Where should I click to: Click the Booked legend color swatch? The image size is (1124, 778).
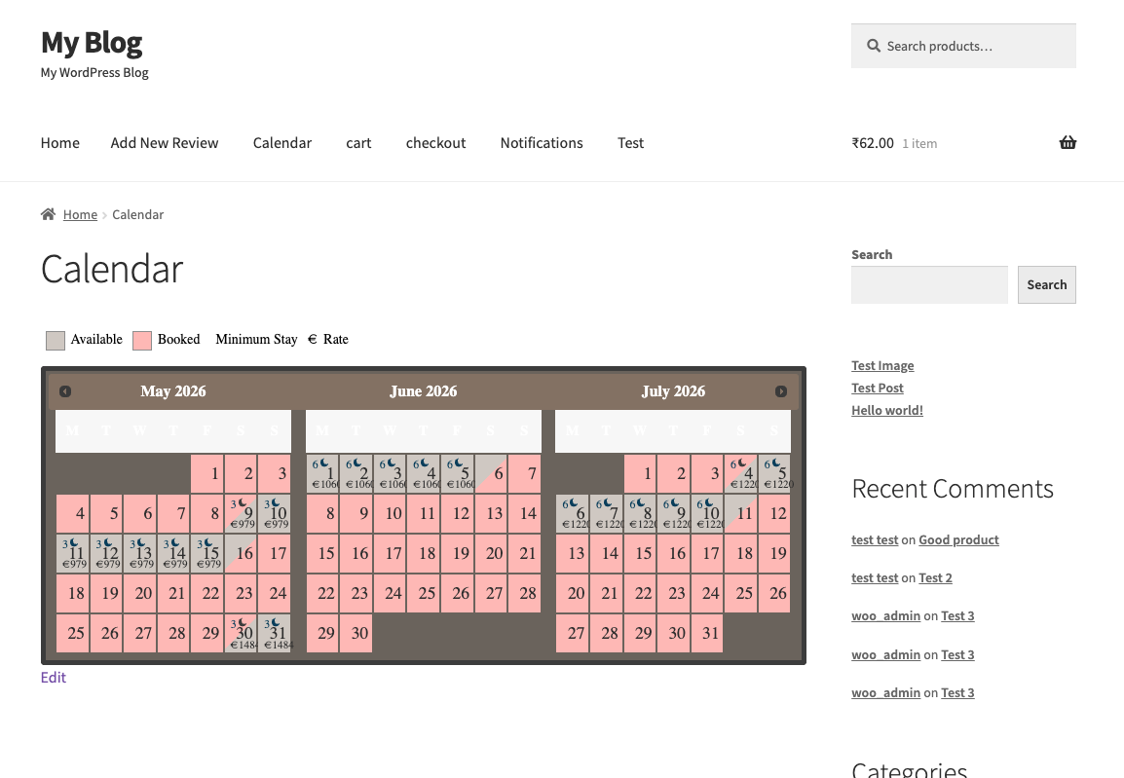click(x=142, y=340)
